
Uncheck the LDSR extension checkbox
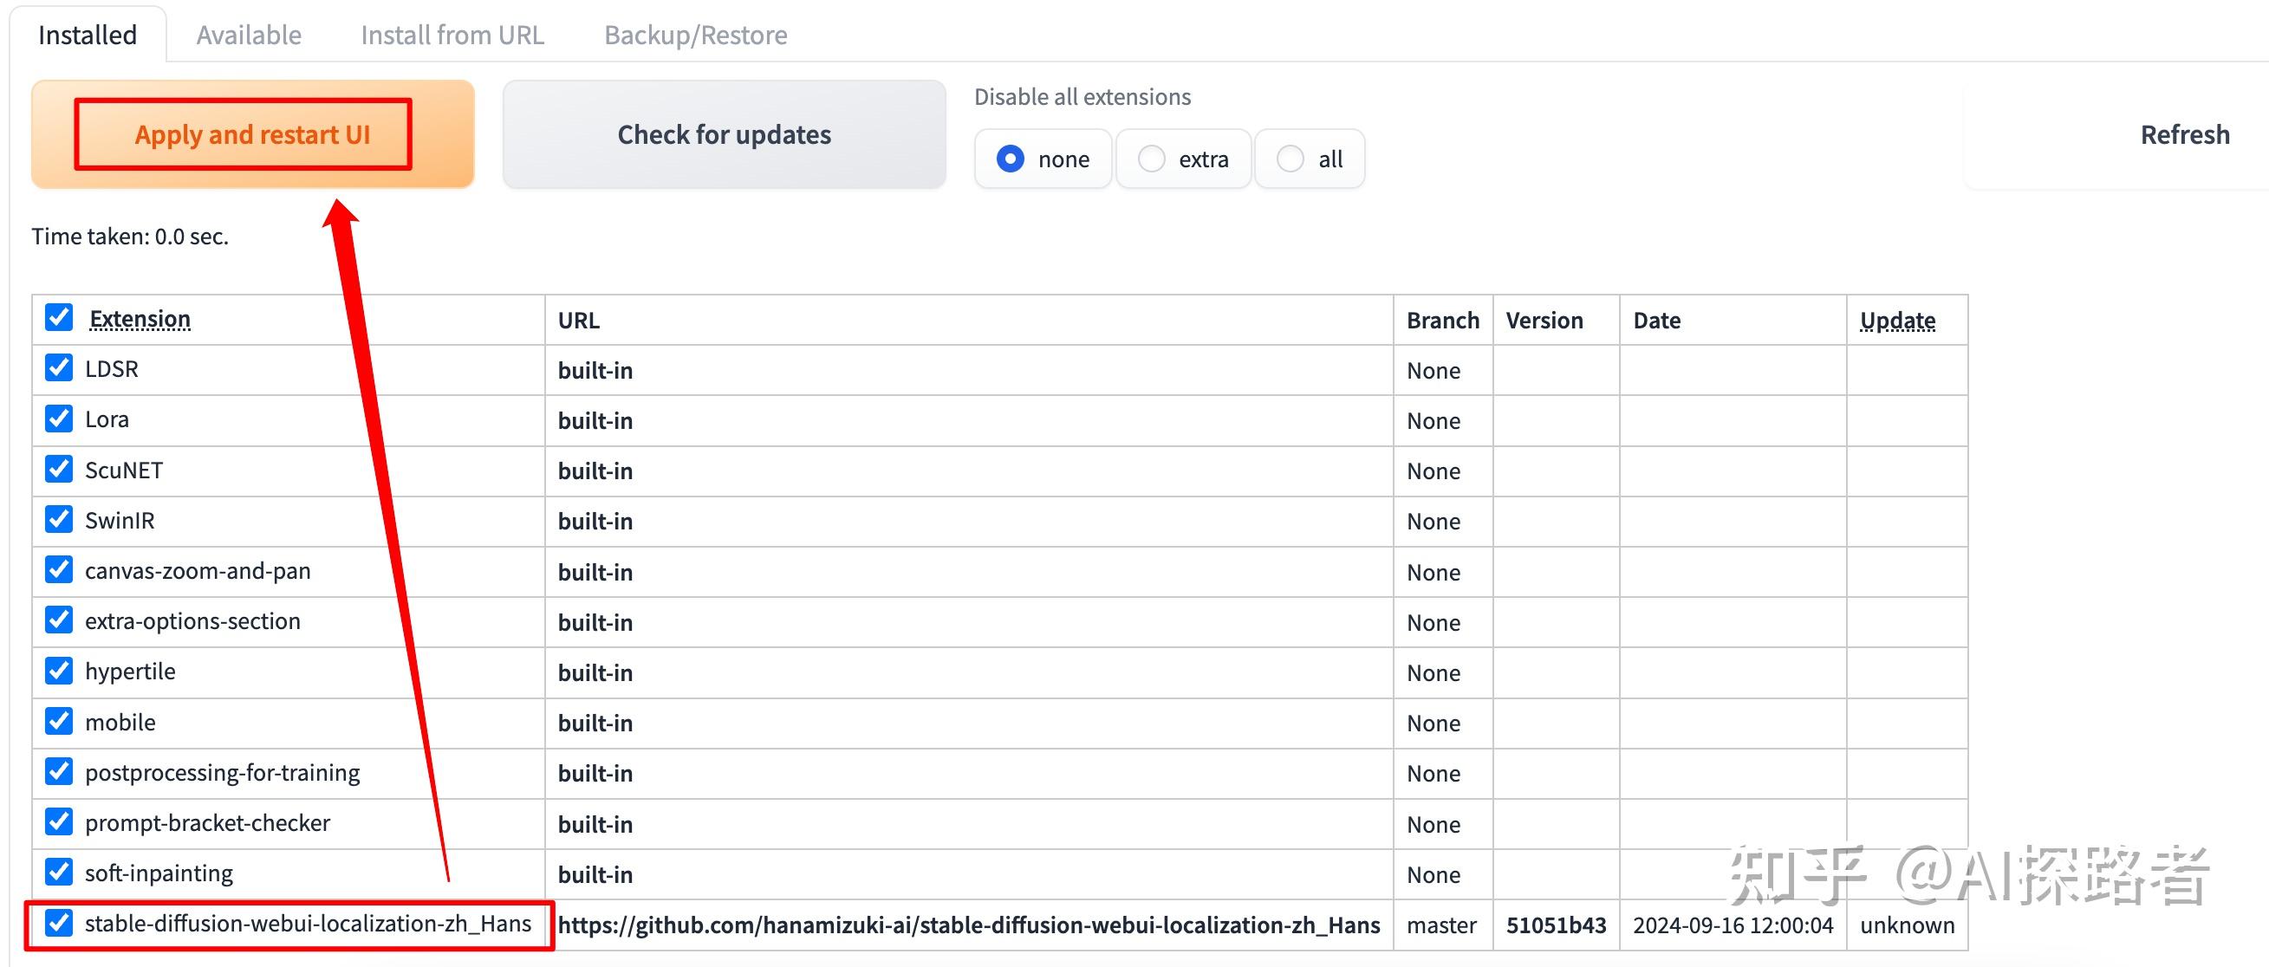click(x=59, y=367)
